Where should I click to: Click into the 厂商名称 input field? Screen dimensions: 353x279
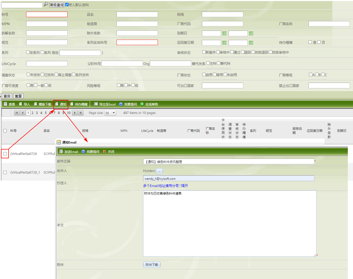329,24
